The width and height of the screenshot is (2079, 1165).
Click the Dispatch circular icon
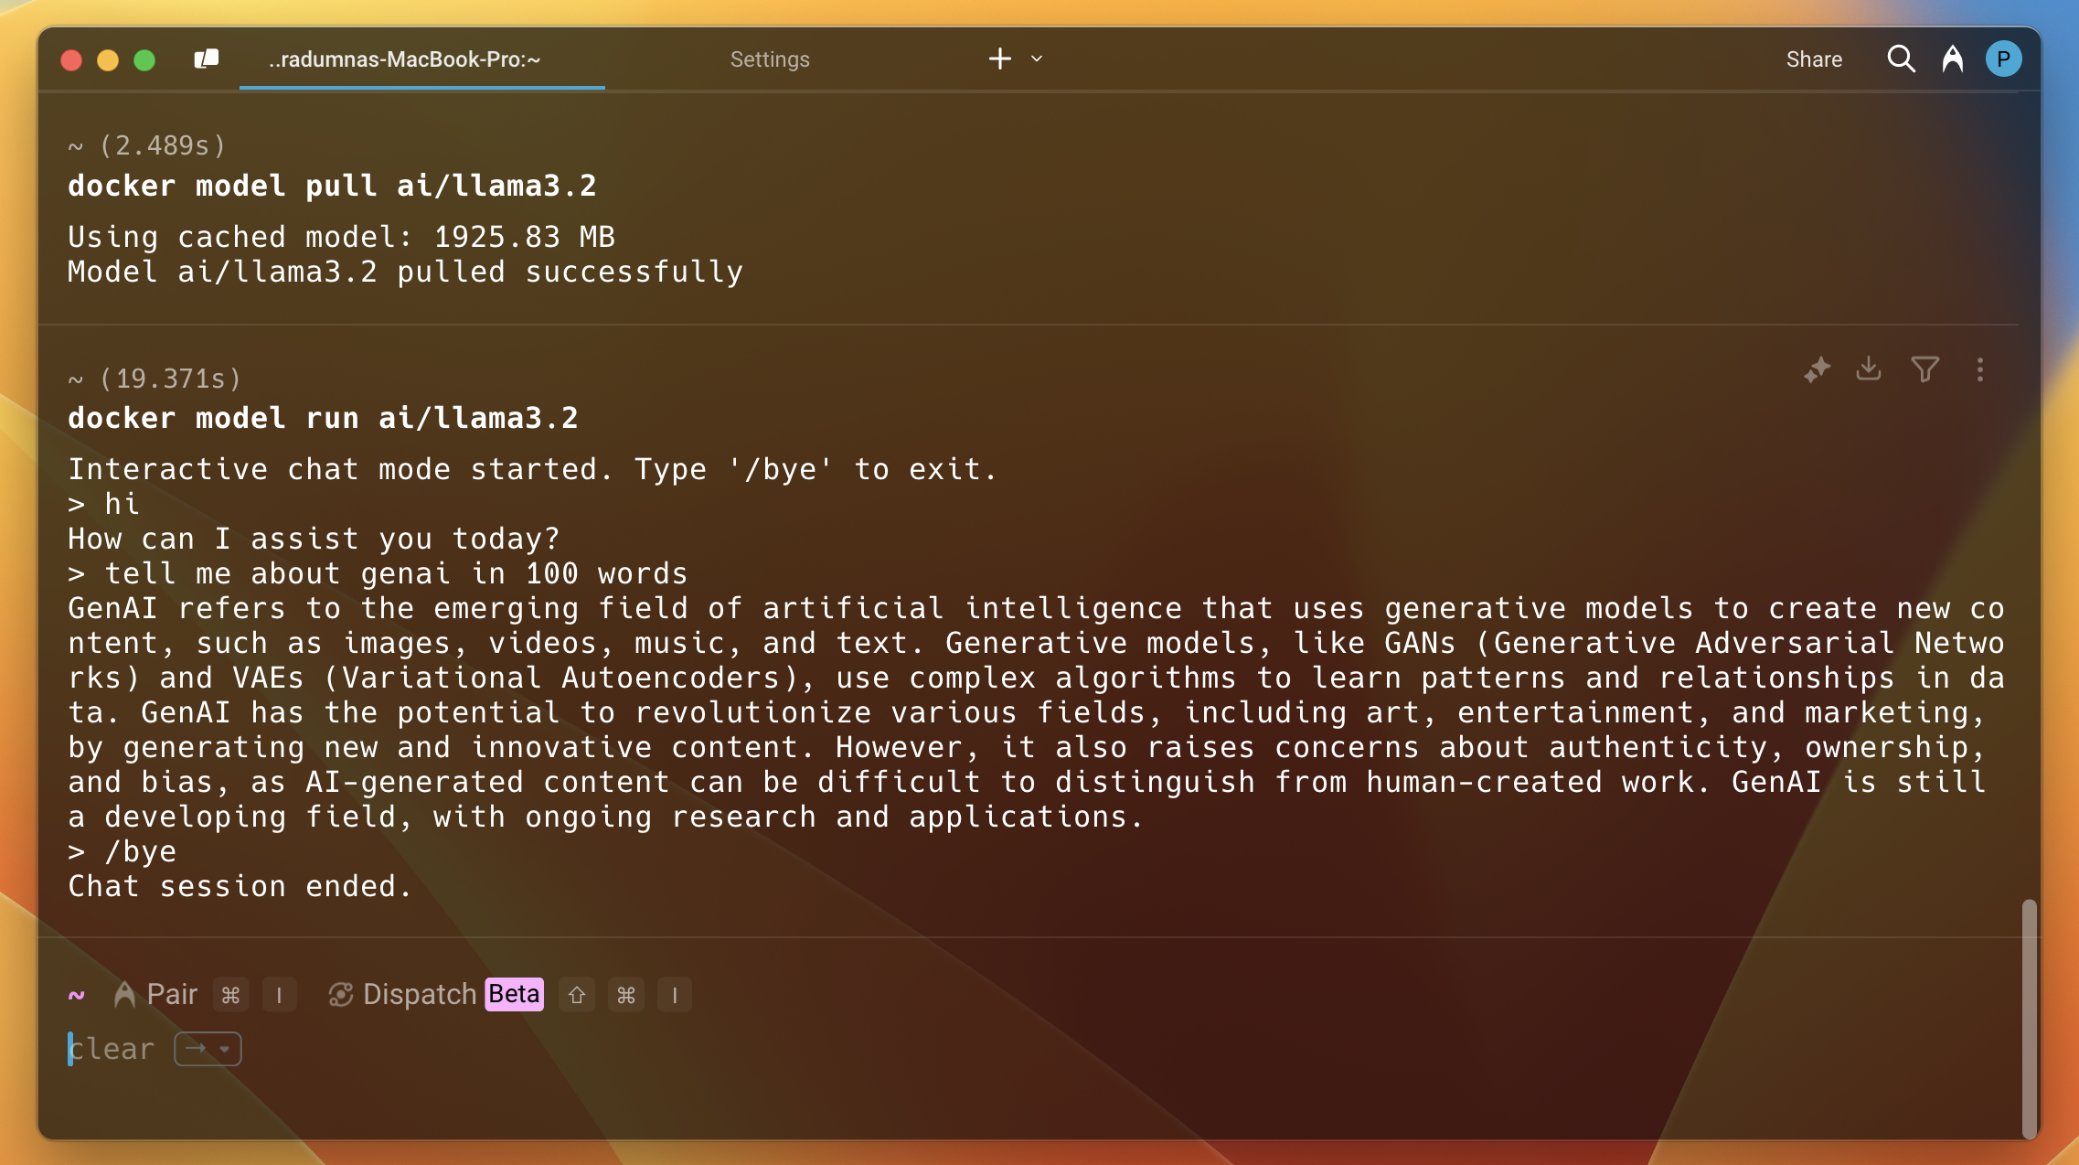(x=341, y=995)
